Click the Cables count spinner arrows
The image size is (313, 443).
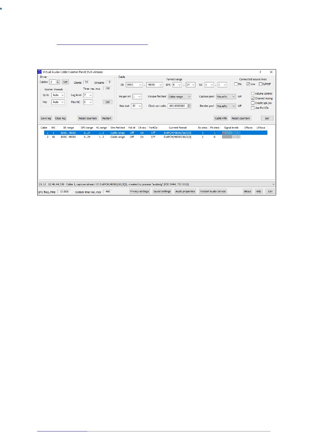(x=58, y=82)
